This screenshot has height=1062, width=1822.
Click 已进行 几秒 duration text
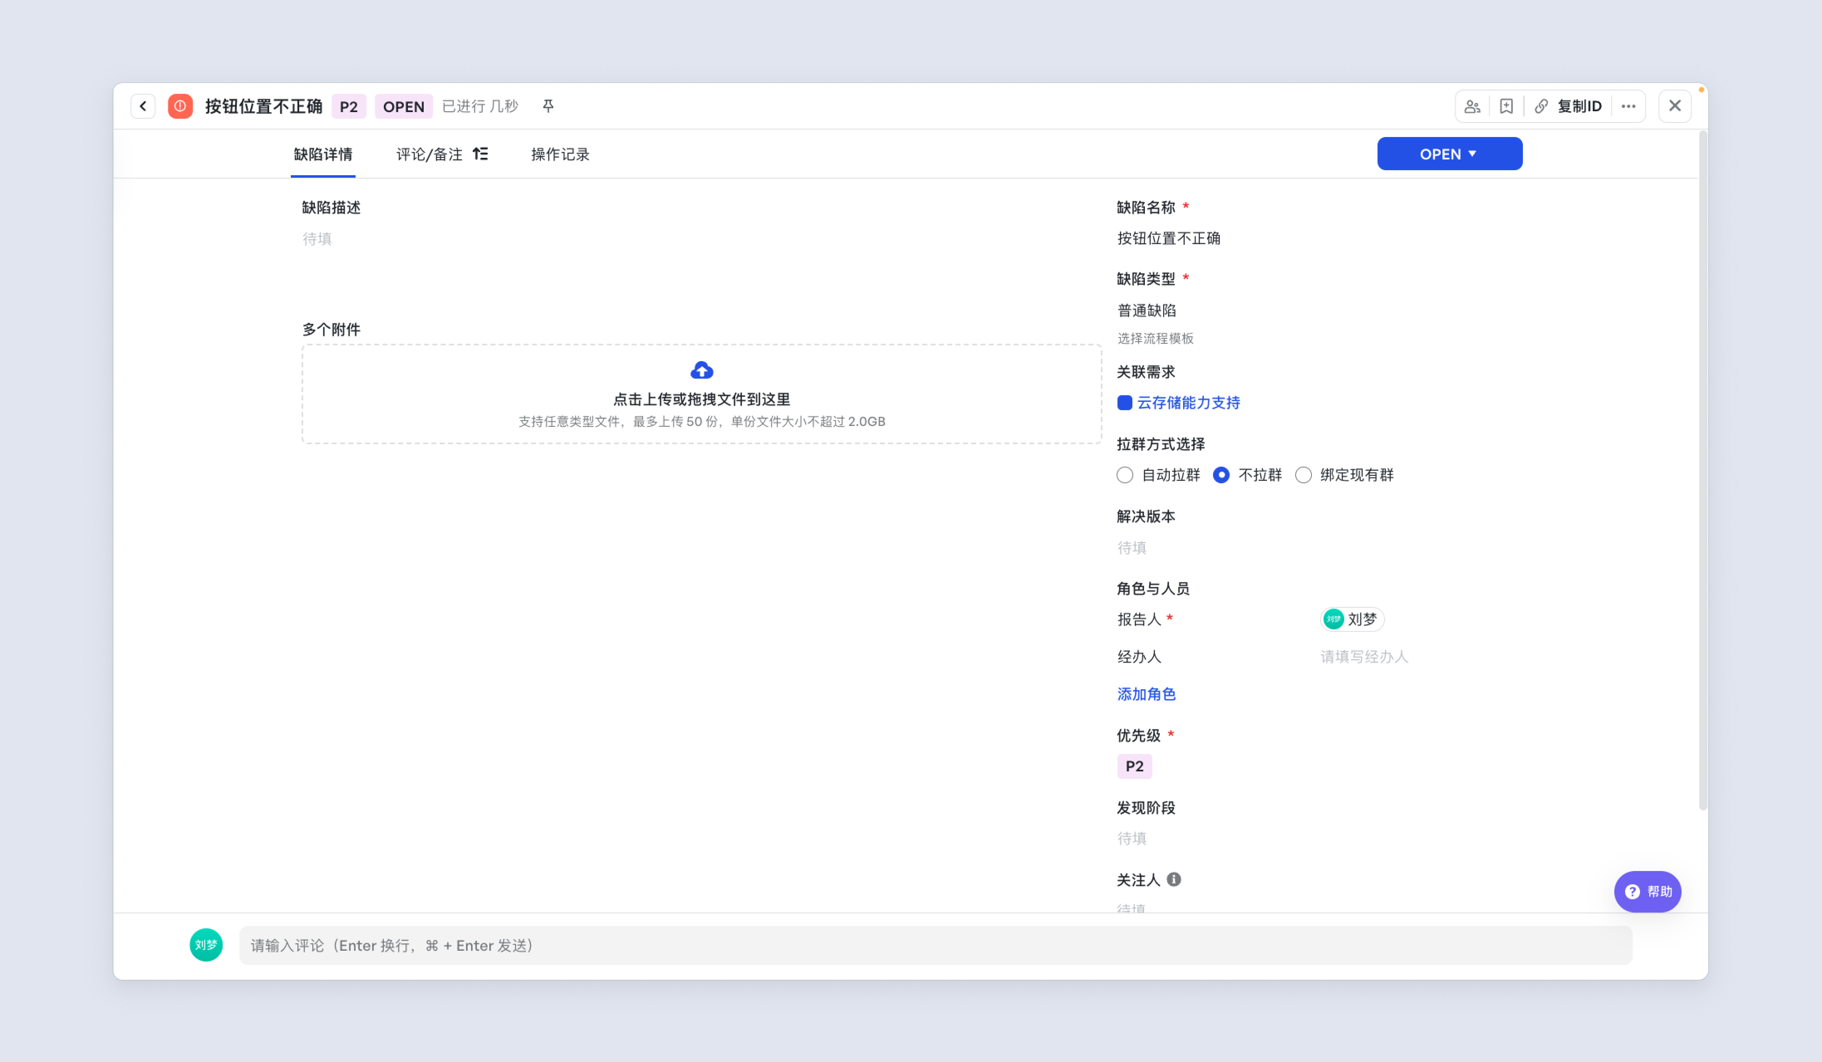(480, 106)
